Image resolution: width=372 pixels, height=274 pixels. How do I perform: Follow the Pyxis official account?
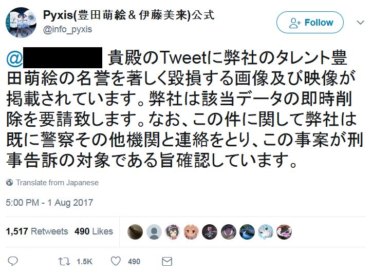[x=310, y=23]
